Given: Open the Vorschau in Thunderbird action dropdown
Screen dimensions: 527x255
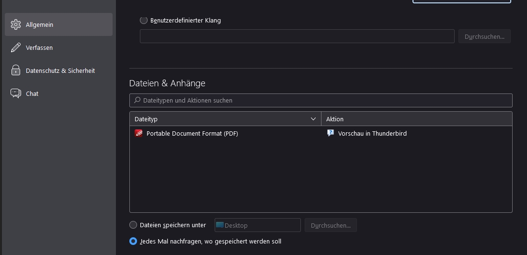Looking at the screenshot, I should (417, 133).
